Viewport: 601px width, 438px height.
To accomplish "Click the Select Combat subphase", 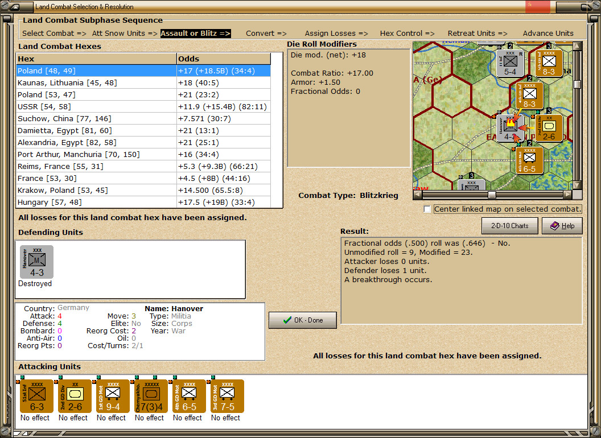I will pos(54,34).
